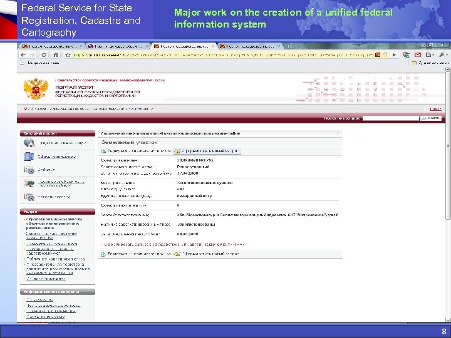Click the scrollbar up arrow

click(448, 69)
